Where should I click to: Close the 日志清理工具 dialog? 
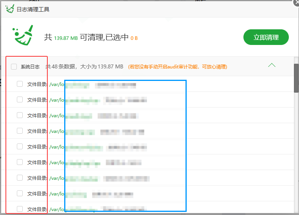(x=297, y=2)
